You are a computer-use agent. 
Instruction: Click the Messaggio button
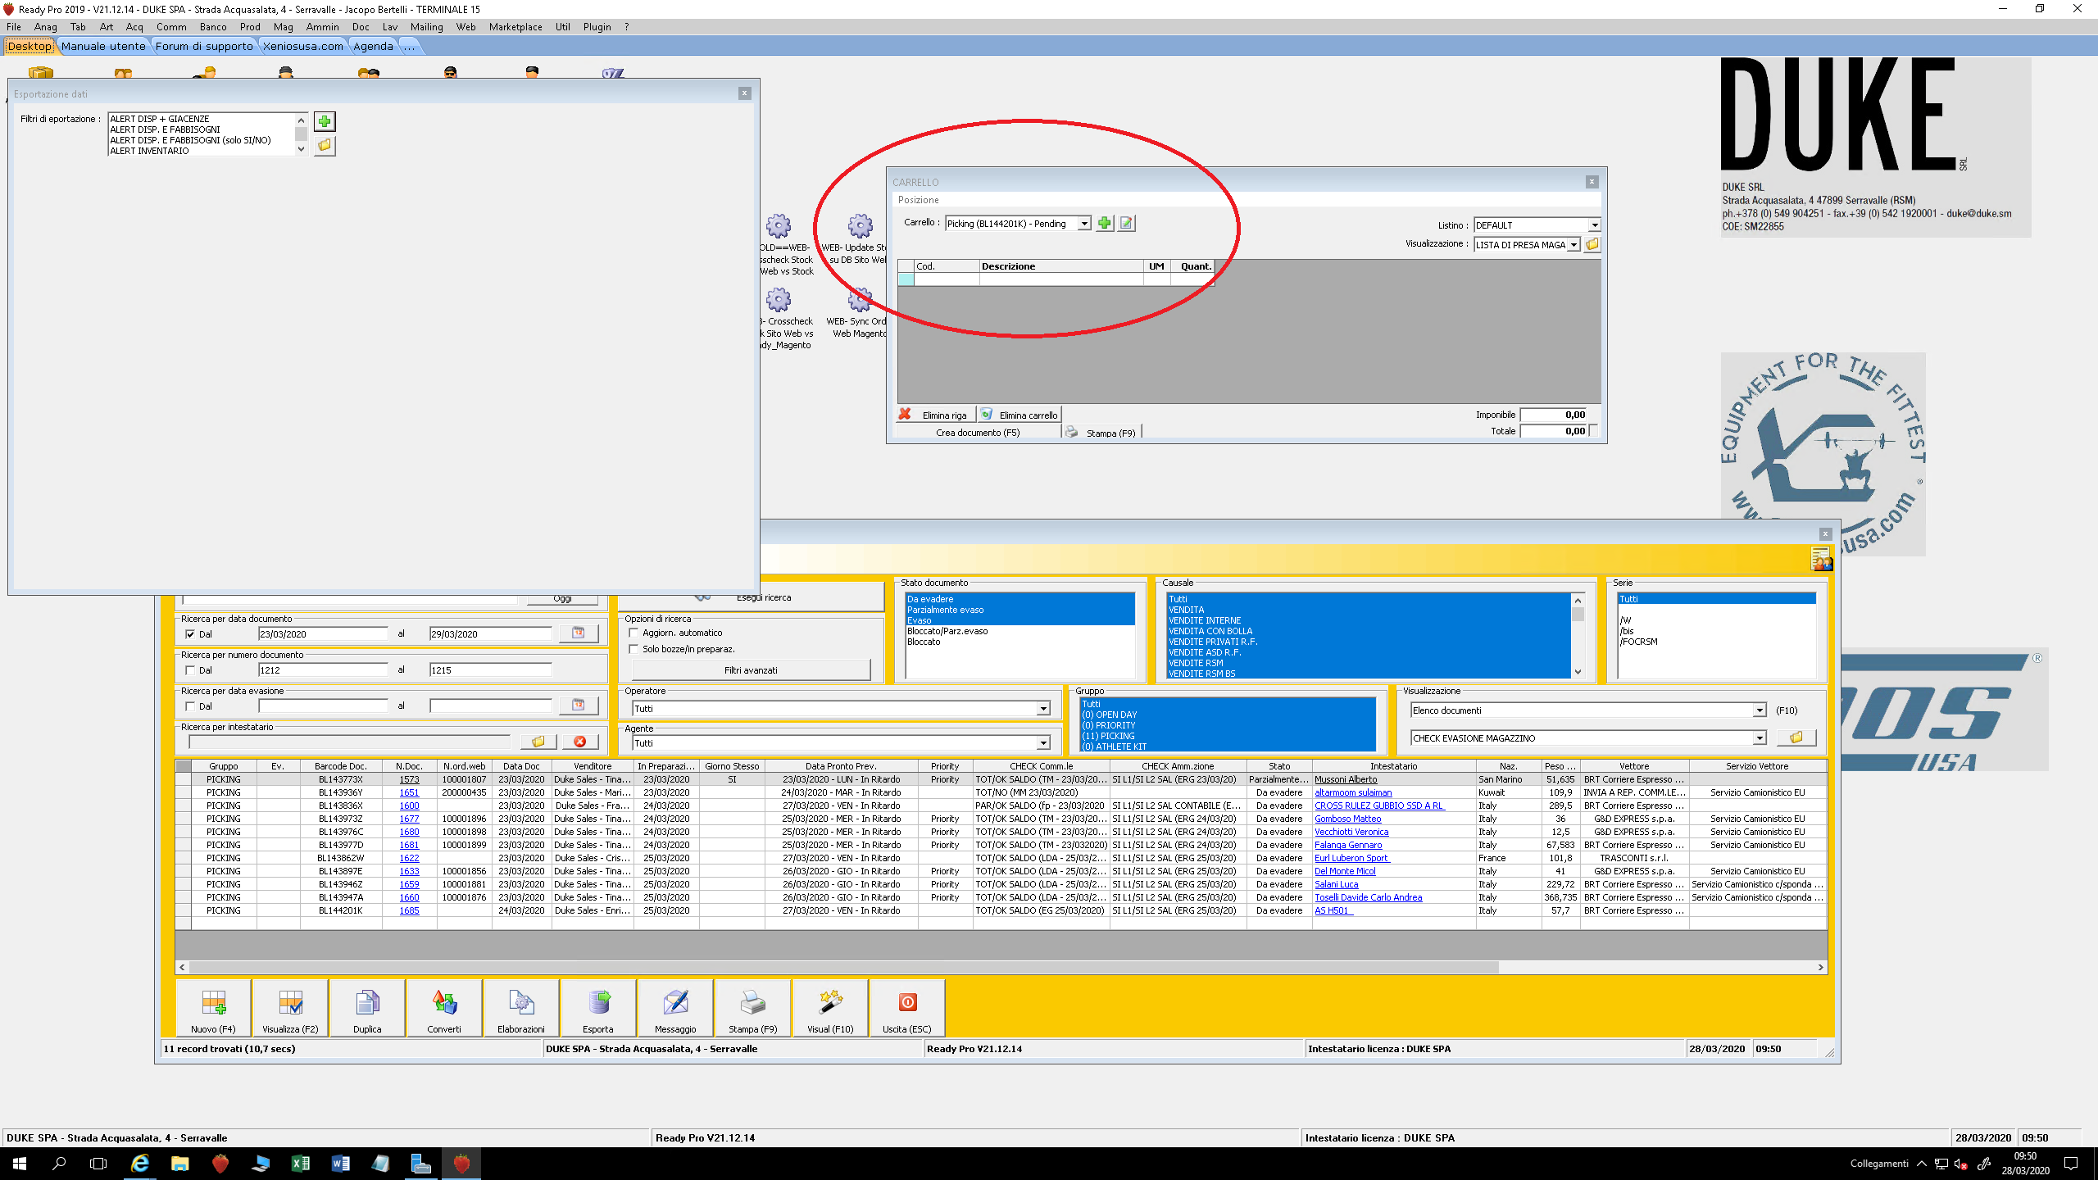pos(675,1009)
